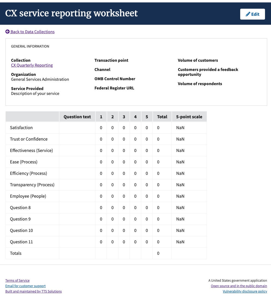
Task: Click the Question text column header
Action: 77,117
